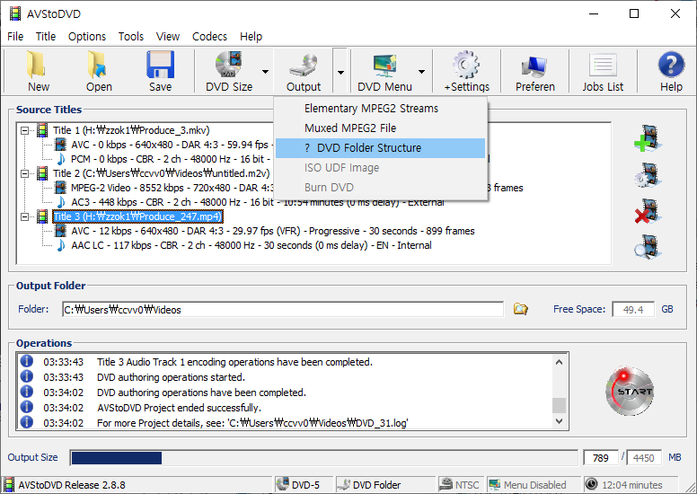Click the Operations log scrollbar thumb
Screen dimensions: 697x494
tap(560, 405)
